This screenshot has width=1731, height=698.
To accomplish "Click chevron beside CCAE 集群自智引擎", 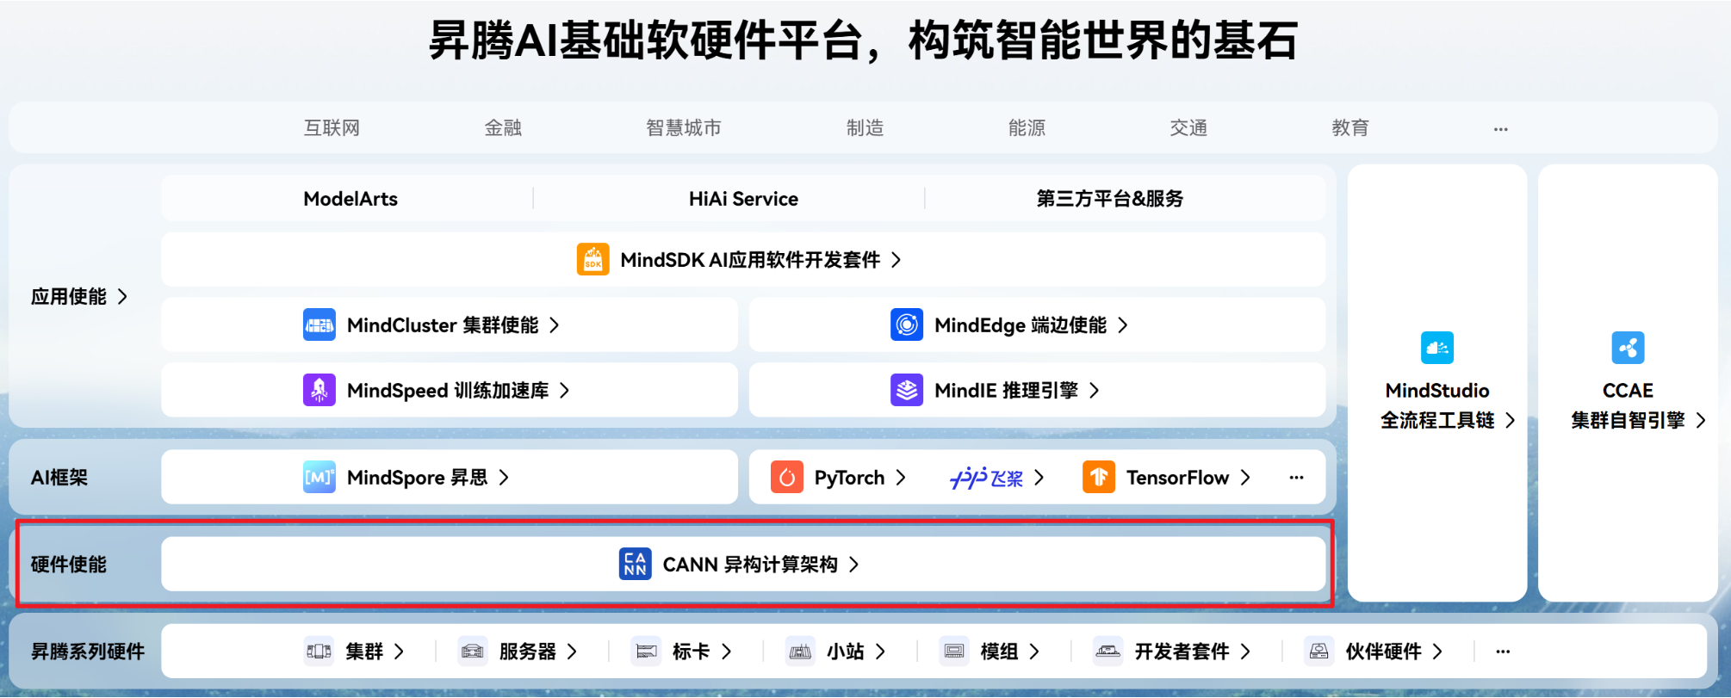I will pyautogui.click(x=1701, y=421).
